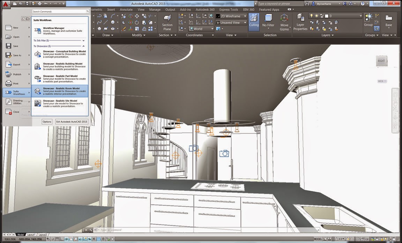402x243 pixels.
Task: Click the Exit Autodesk AutoCAD 2015 button
Action: tap(71, 121)
